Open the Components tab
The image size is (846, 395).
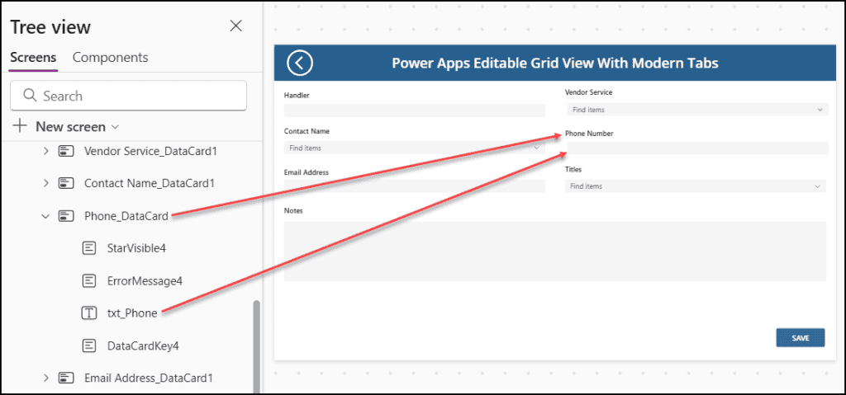coord(110,57)
